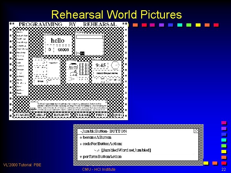Click the diamond marker beside performButtonAction

[x=81, y=157]
